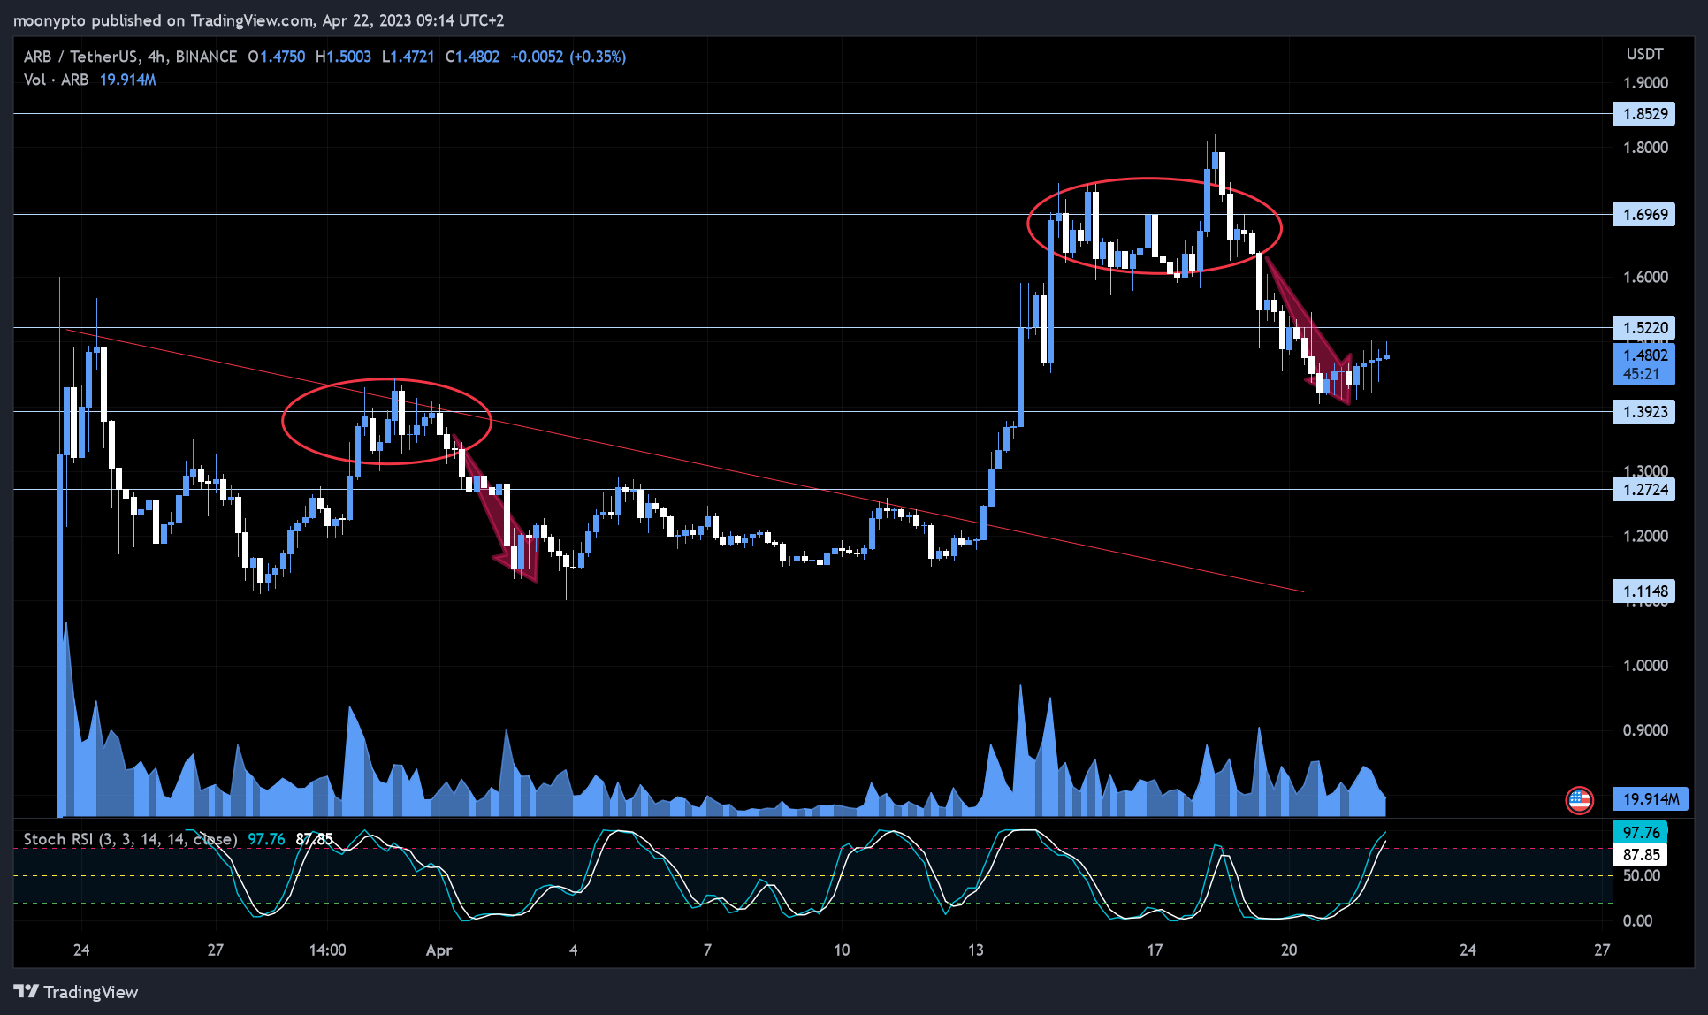This screenshot has height=1015, width=1708.
Task: Select the 1.2724 price level label
Action: tap(1644, 490)
